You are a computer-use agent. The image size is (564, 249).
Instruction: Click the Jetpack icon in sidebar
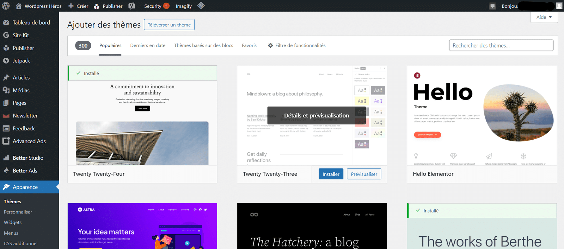6,61
